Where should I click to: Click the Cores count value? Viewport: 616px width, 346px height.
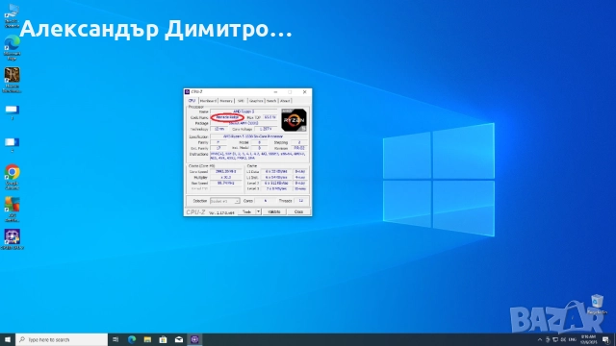click(266, 201)
